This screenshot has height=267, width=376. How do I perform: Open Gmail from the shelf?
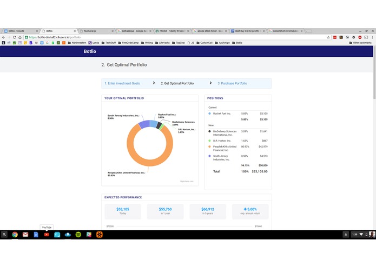pyautogui.click(x=25, y=235)
